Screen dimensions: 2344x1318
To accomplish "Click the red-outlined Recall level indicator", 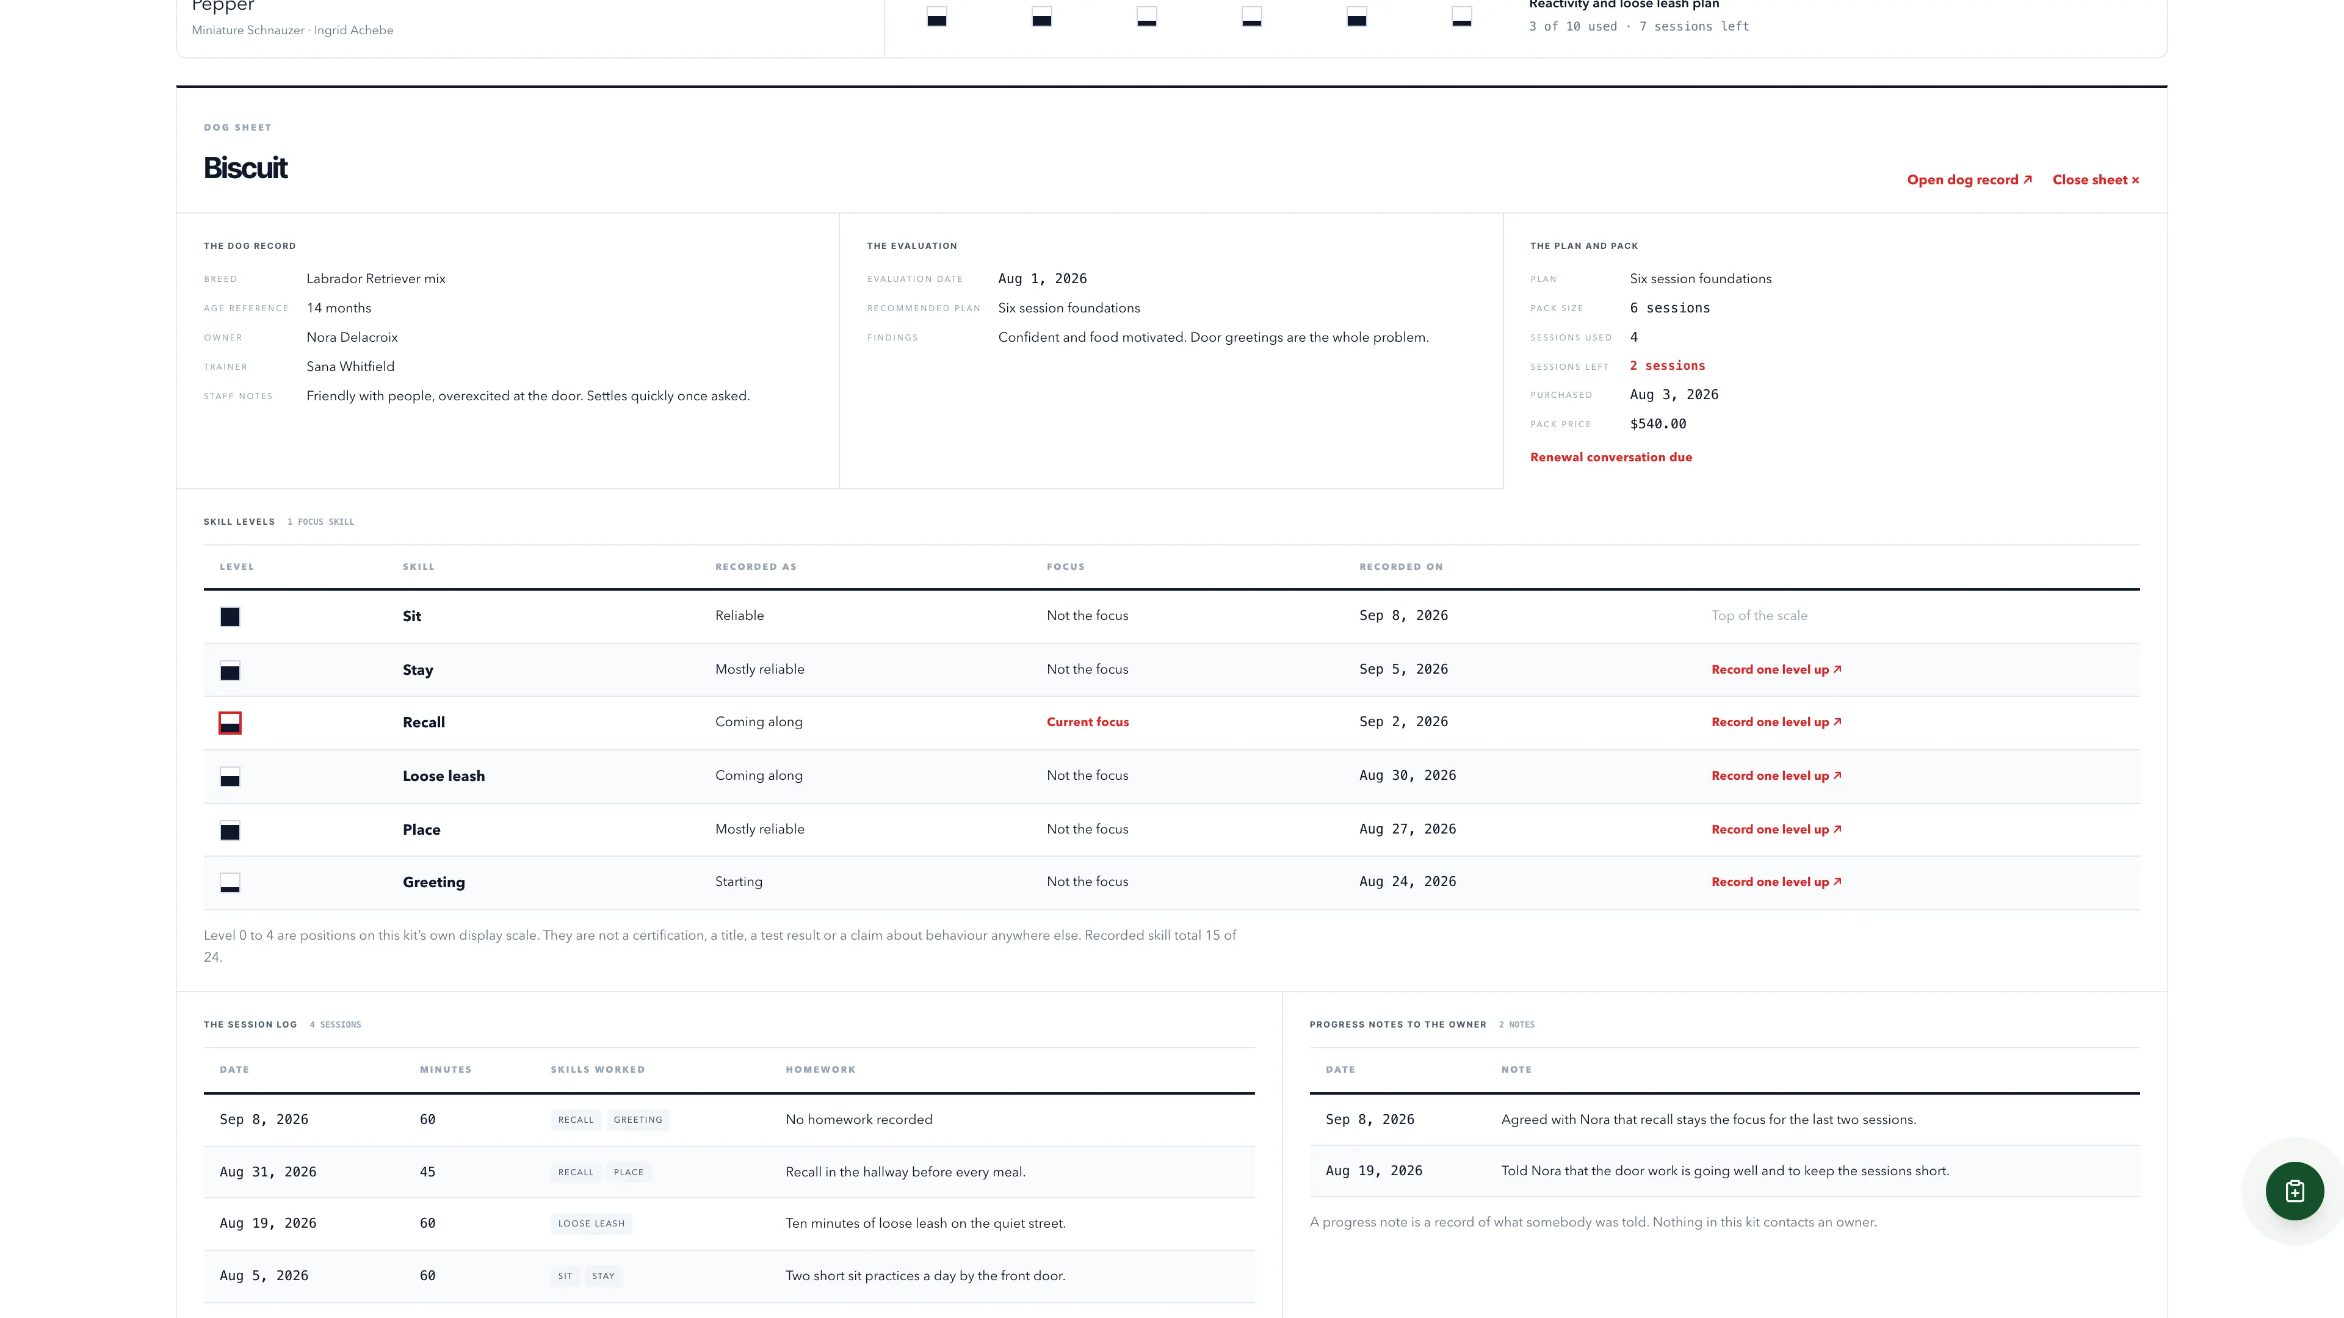I will 230,723.
